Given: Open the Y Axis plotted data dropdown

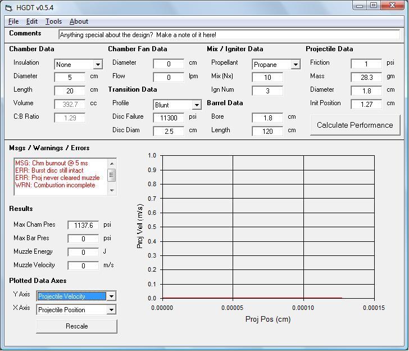Looking at the screenshot, I should click(111, 296).
